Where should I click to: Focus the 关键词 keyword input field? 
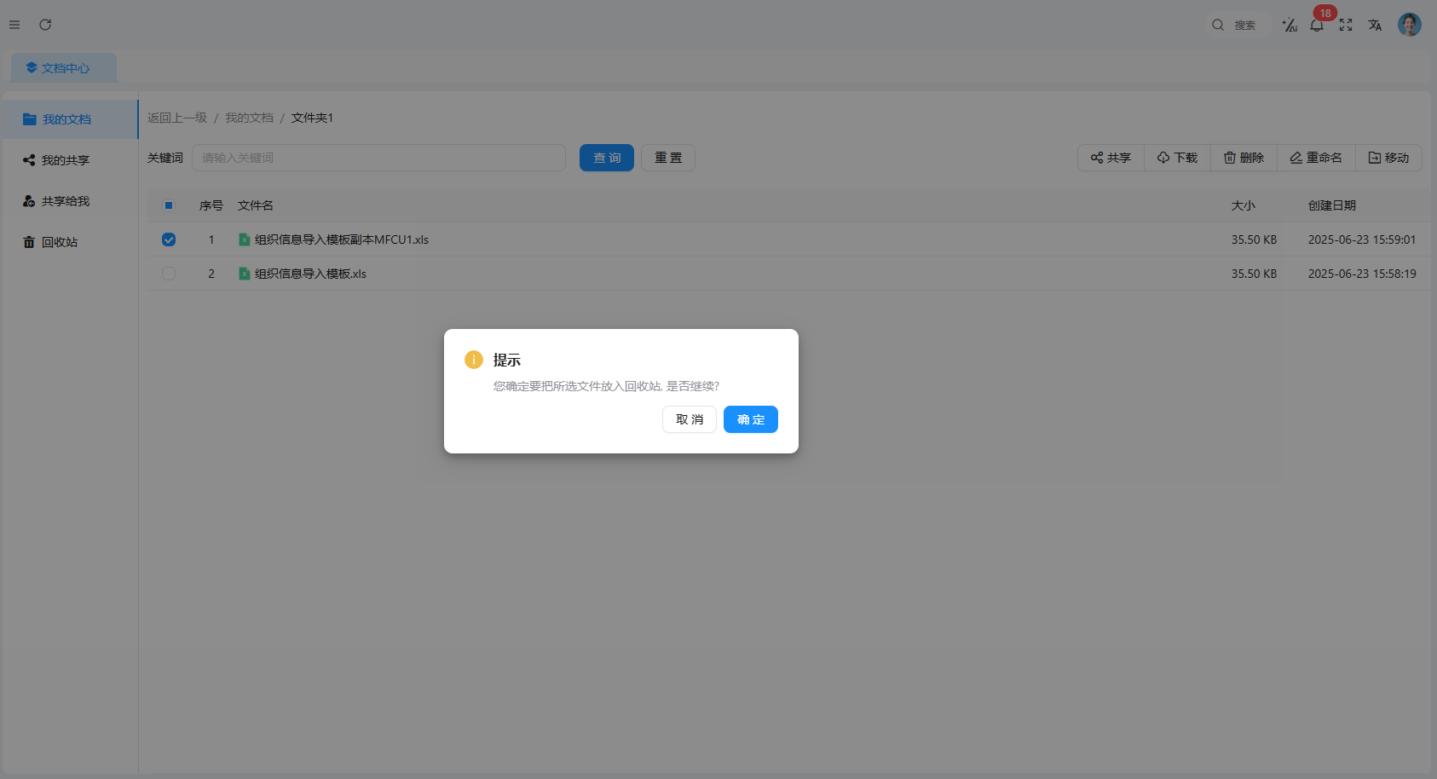click(x=378, y=158)
